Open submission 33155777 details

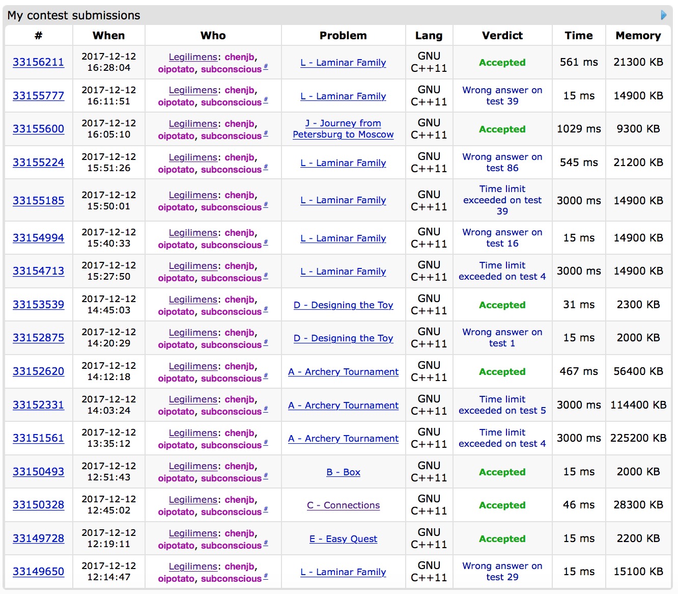[x=38, y=96]
